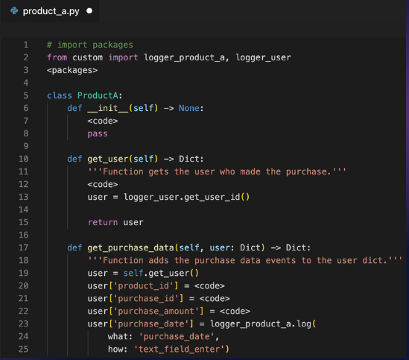
Task: Click the '<code>' placeholder on line 12
Action: 103,185
